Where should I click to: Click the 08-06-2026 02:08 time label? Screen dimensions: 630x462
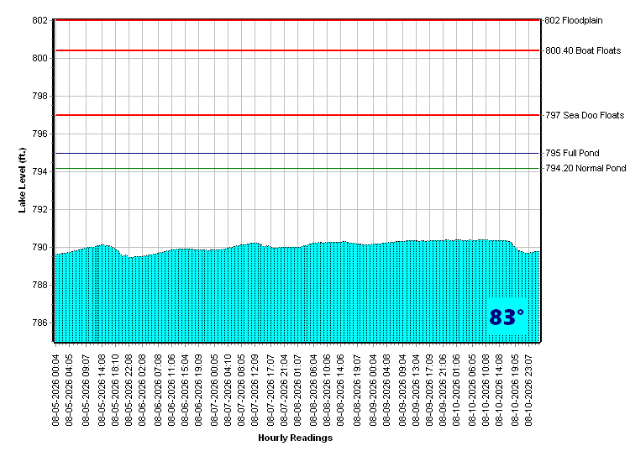(x=141, y=390)
